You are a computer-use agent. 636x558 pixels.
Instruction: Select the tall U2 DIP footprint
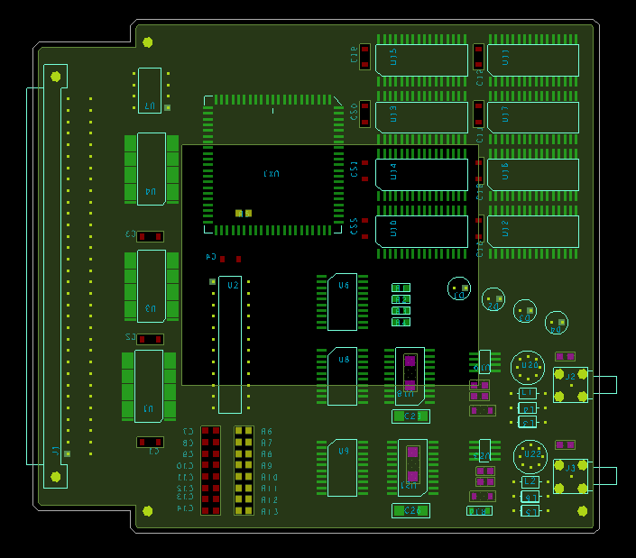point(230,345)
